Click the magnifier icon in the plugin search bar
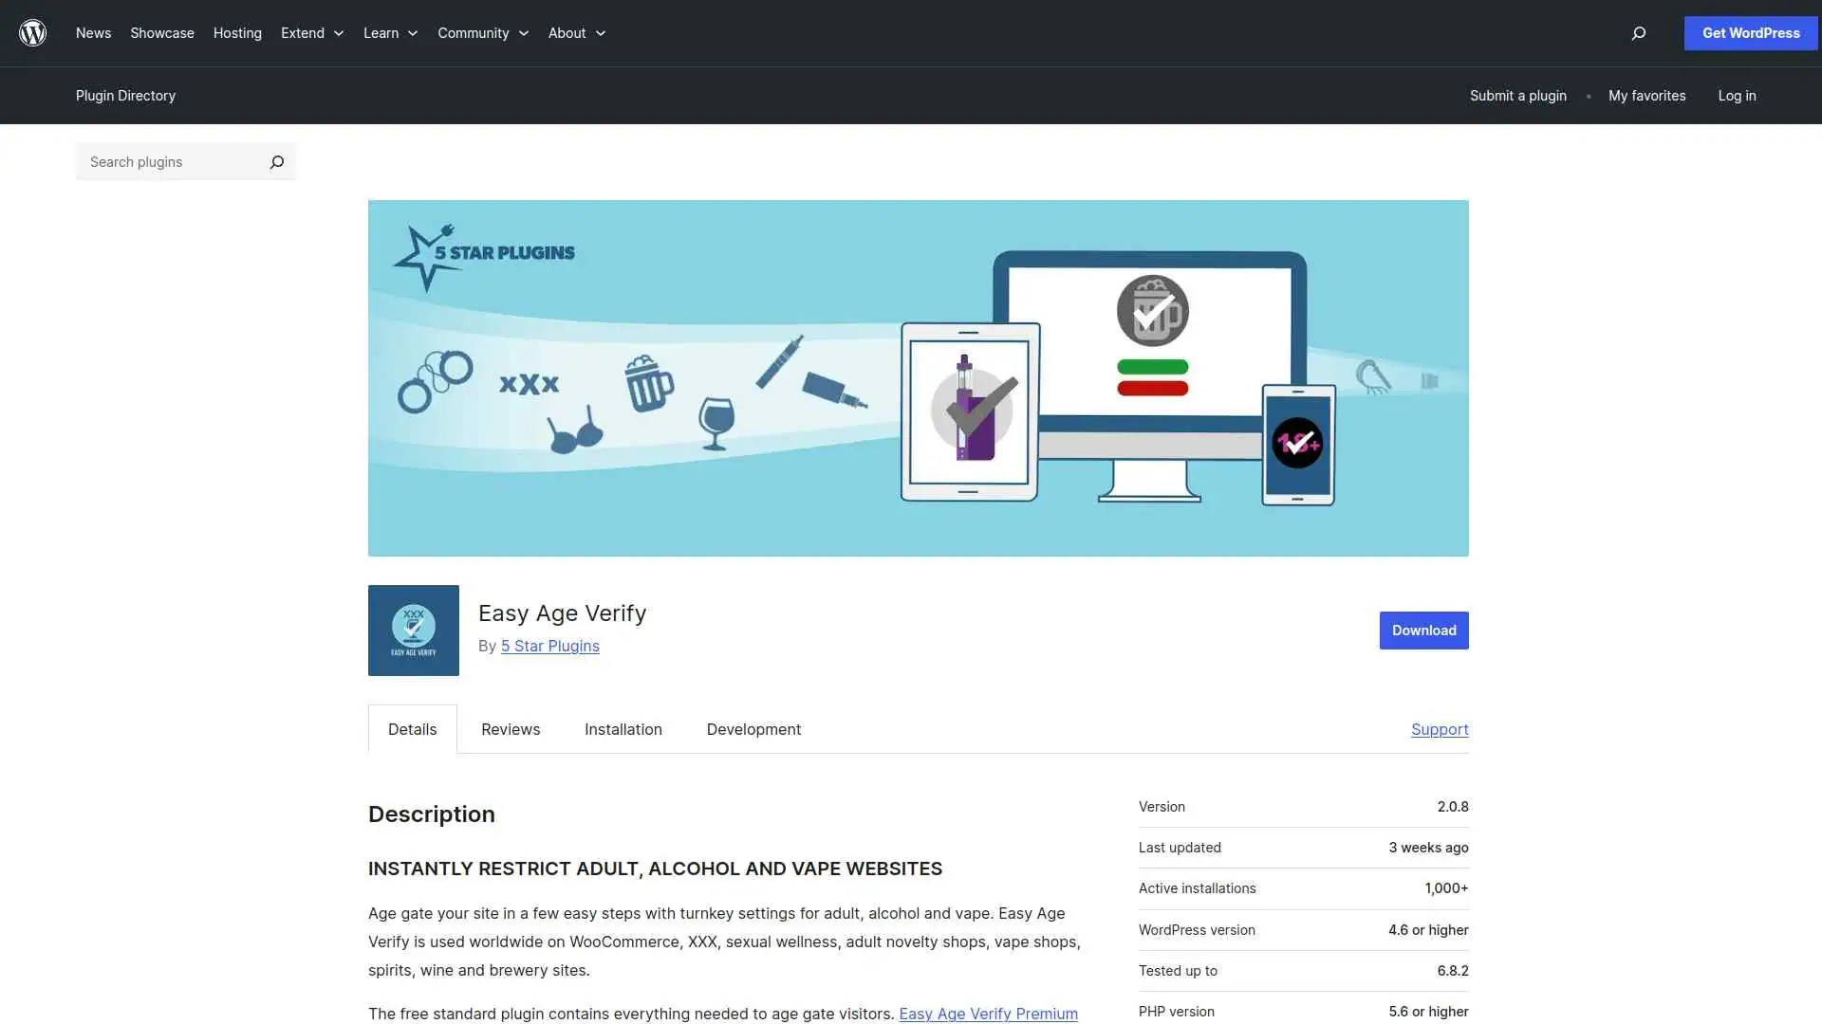The height and width of the screenshot is (1024, 1822). 276,161
